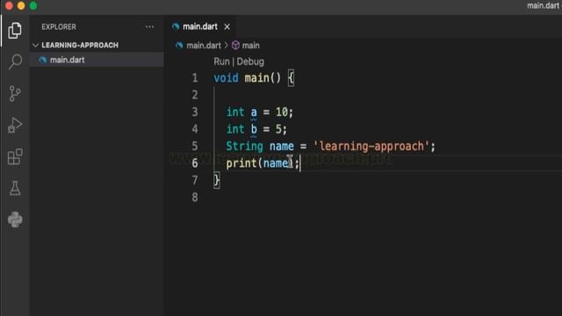Open the Run and Debug view icon
Image resolution: width=562 pixels, height=316 pixels.
pos(15,125)
